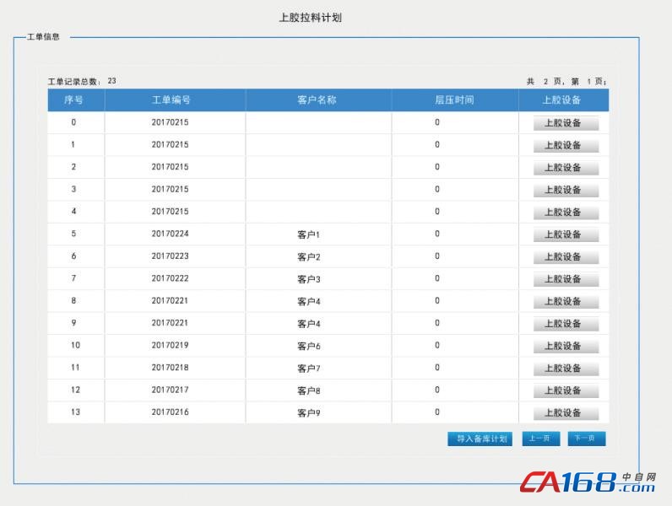Go to previous page with 上一页
Screen dimensions: 672x506
540,439
